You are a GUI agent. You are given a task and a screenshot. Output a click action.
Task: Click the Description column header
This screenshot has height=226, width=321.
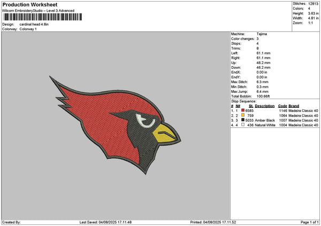coord(265,106)
